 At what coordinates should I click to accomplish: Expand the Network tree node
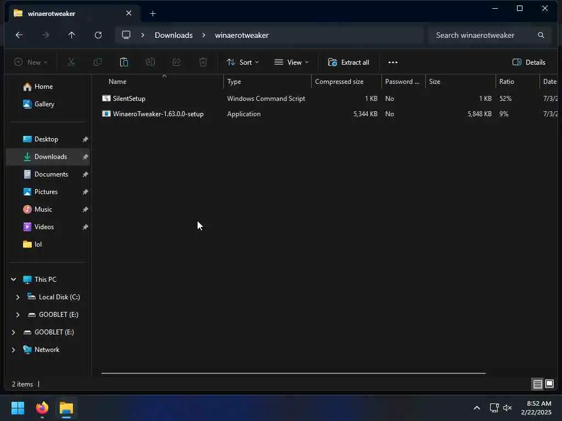coord(13,350)
